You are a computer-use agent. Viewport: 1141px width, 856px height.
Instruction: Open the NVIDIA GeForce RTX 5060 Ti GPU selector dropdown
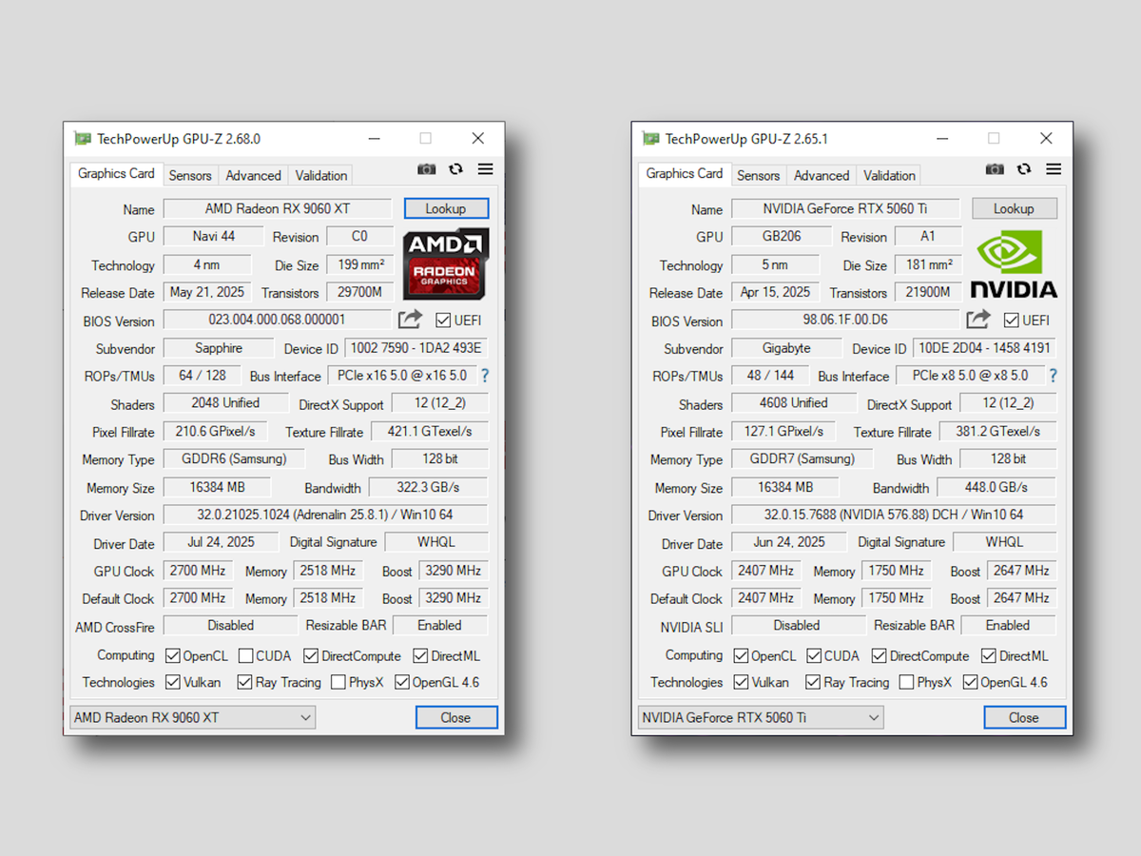[x=761, y=718]
